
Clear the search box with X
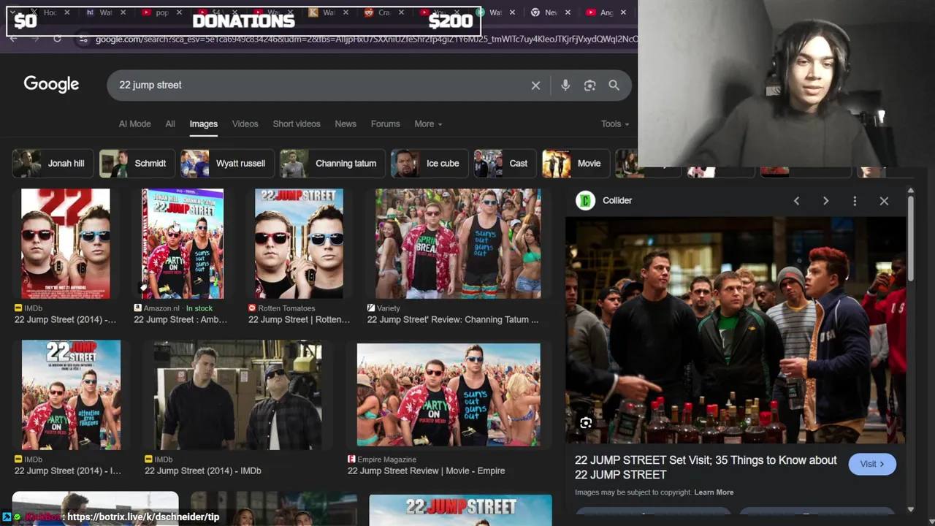pyautogui.click(x=535, y=85)
